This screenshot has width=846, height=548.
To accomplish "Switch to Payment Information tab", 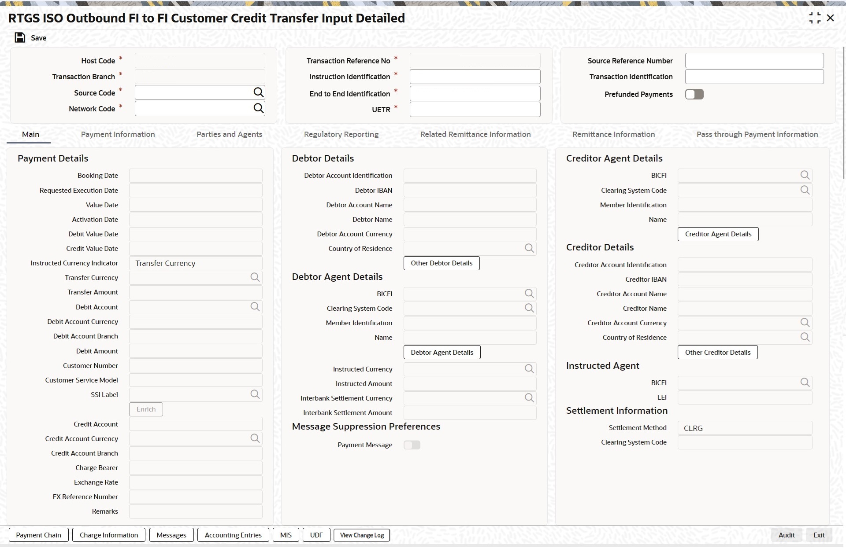I will click(x=118, y=134).
